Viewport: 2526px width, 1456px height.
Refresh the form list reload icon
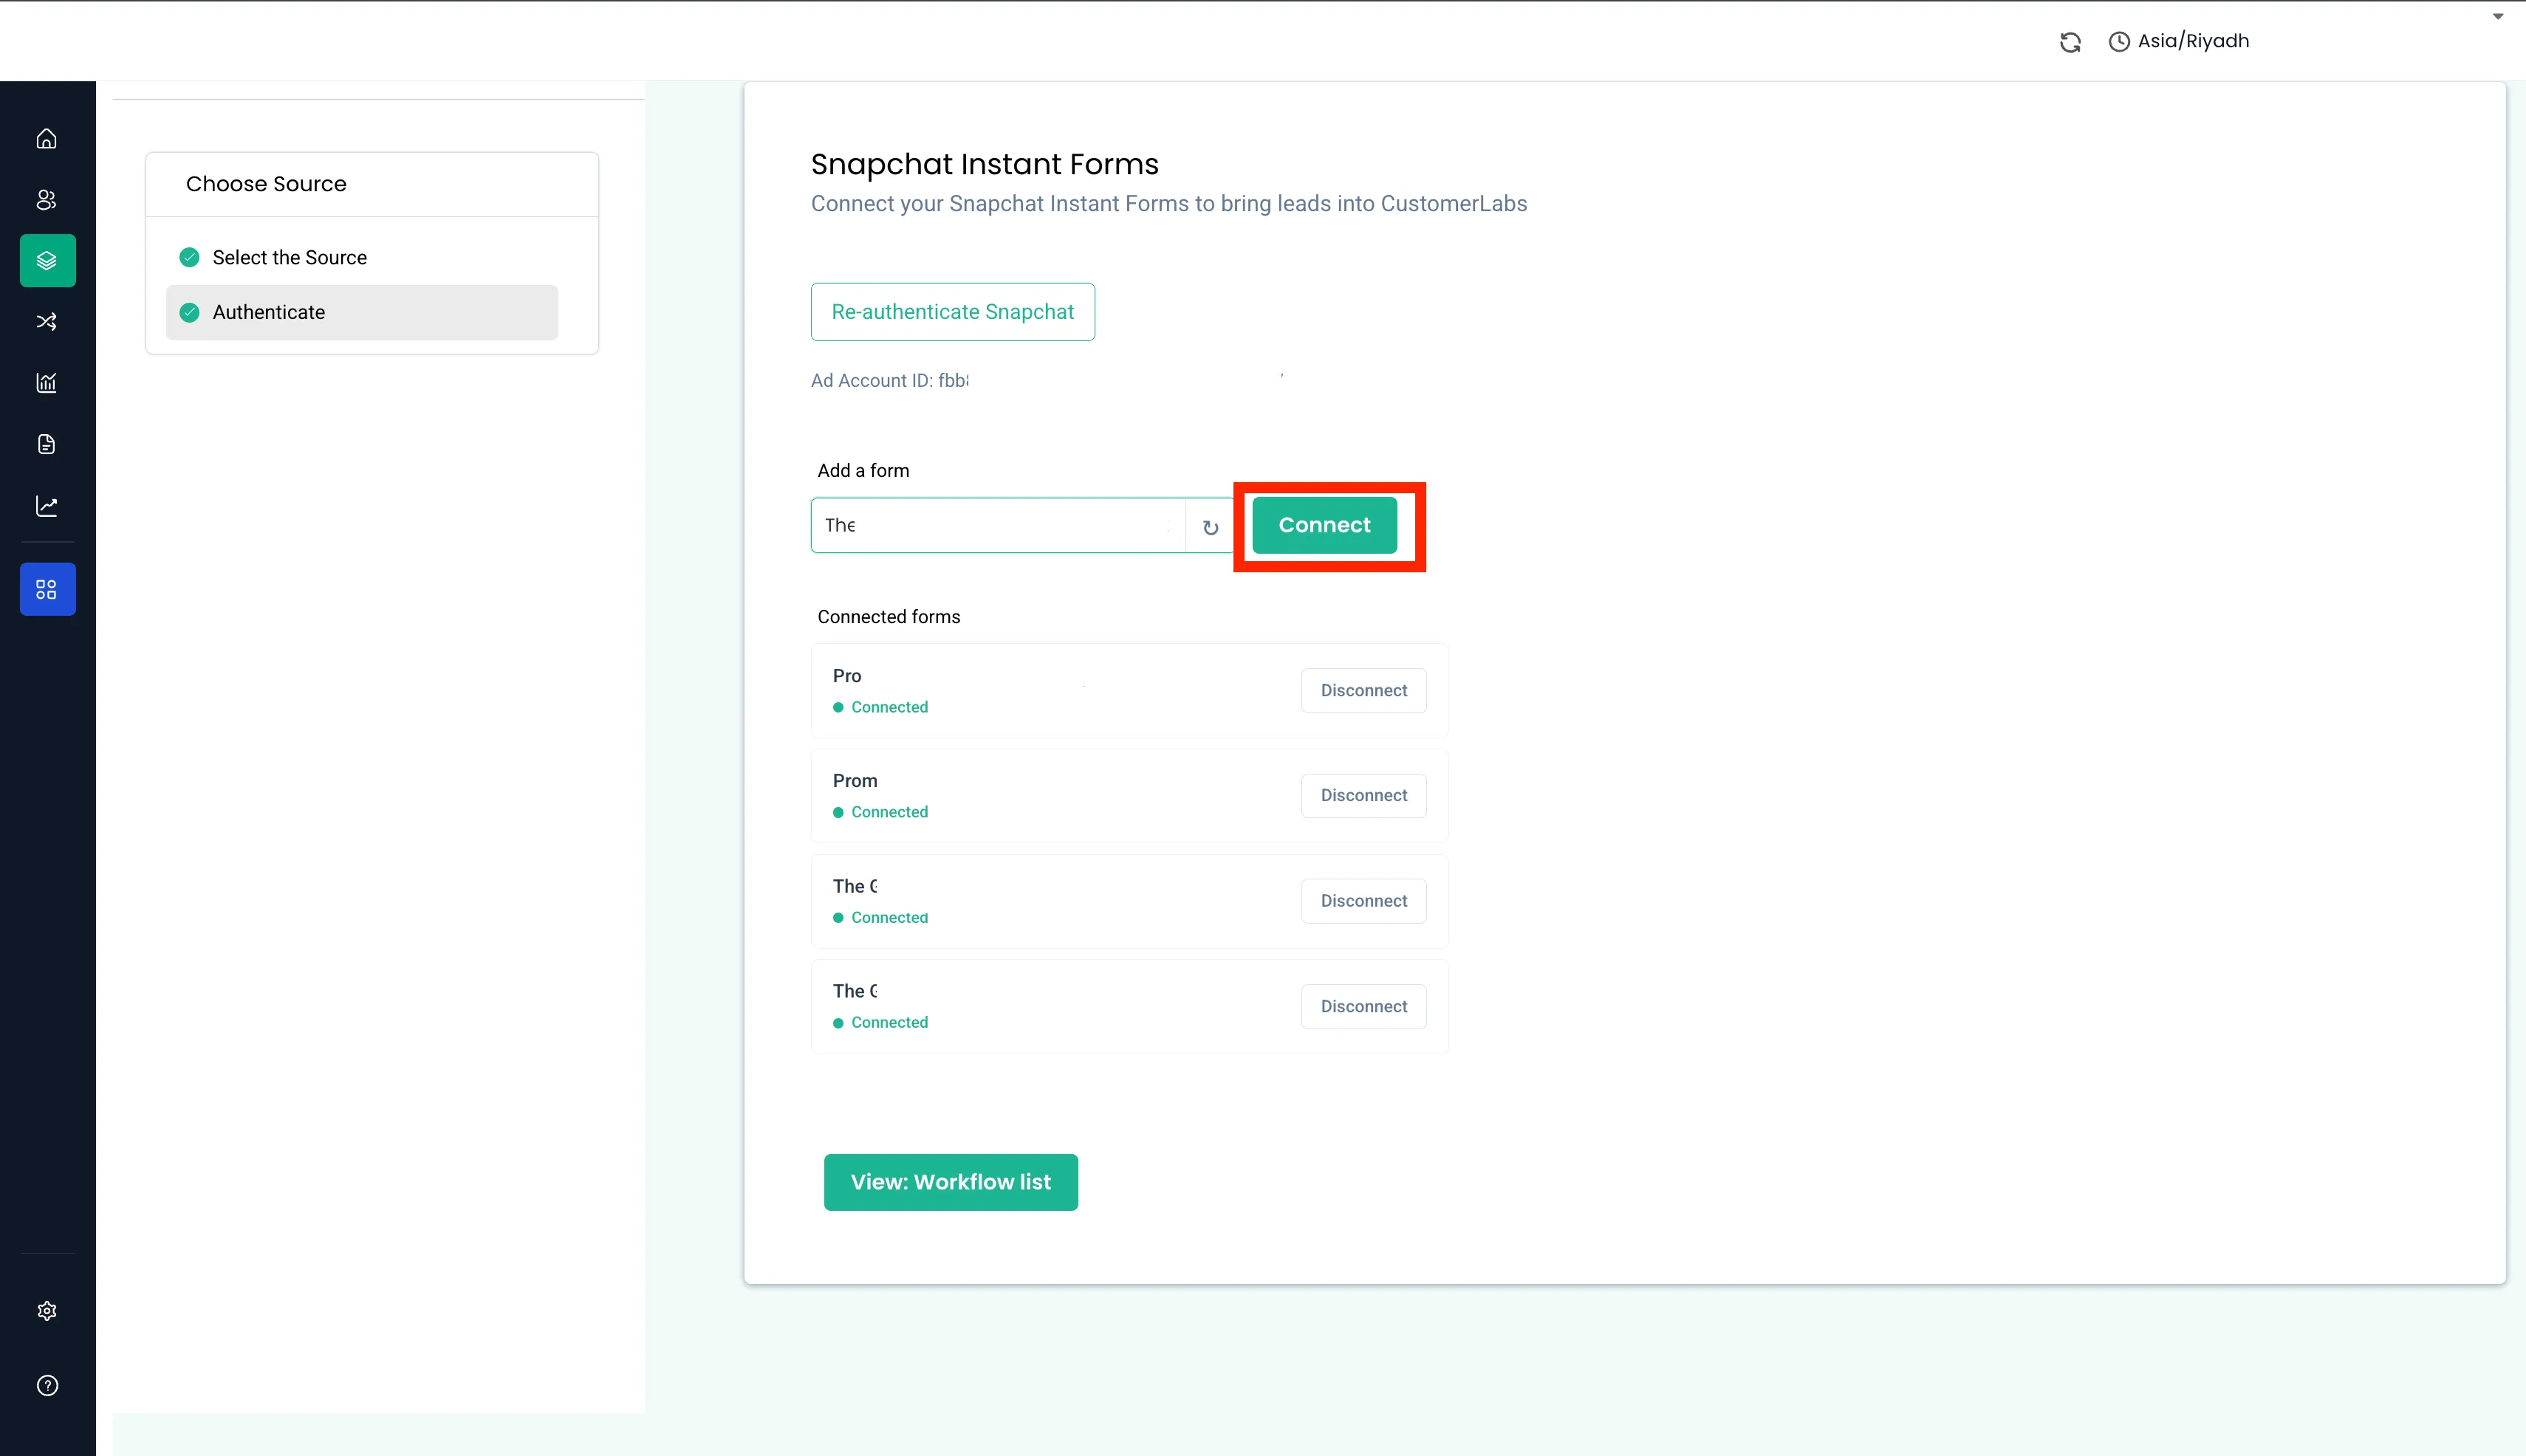point(1211,527)
